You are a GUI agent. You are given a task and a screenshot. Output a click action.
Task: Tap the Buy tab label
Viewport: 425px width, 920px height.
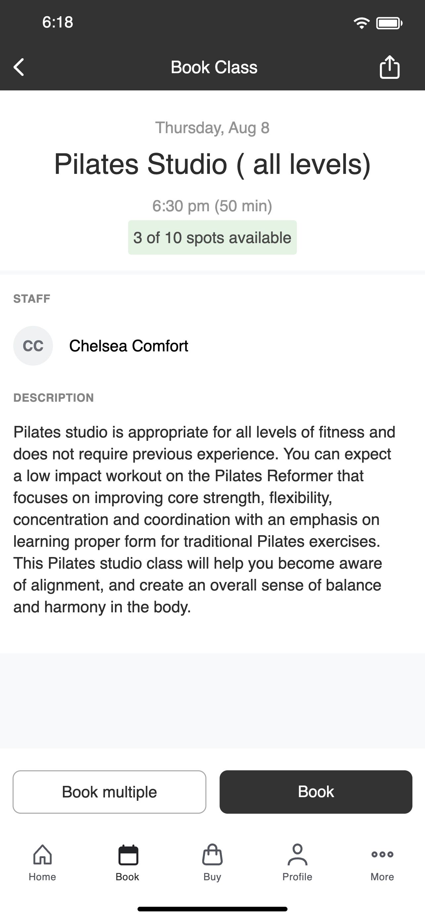pos(212,877)
